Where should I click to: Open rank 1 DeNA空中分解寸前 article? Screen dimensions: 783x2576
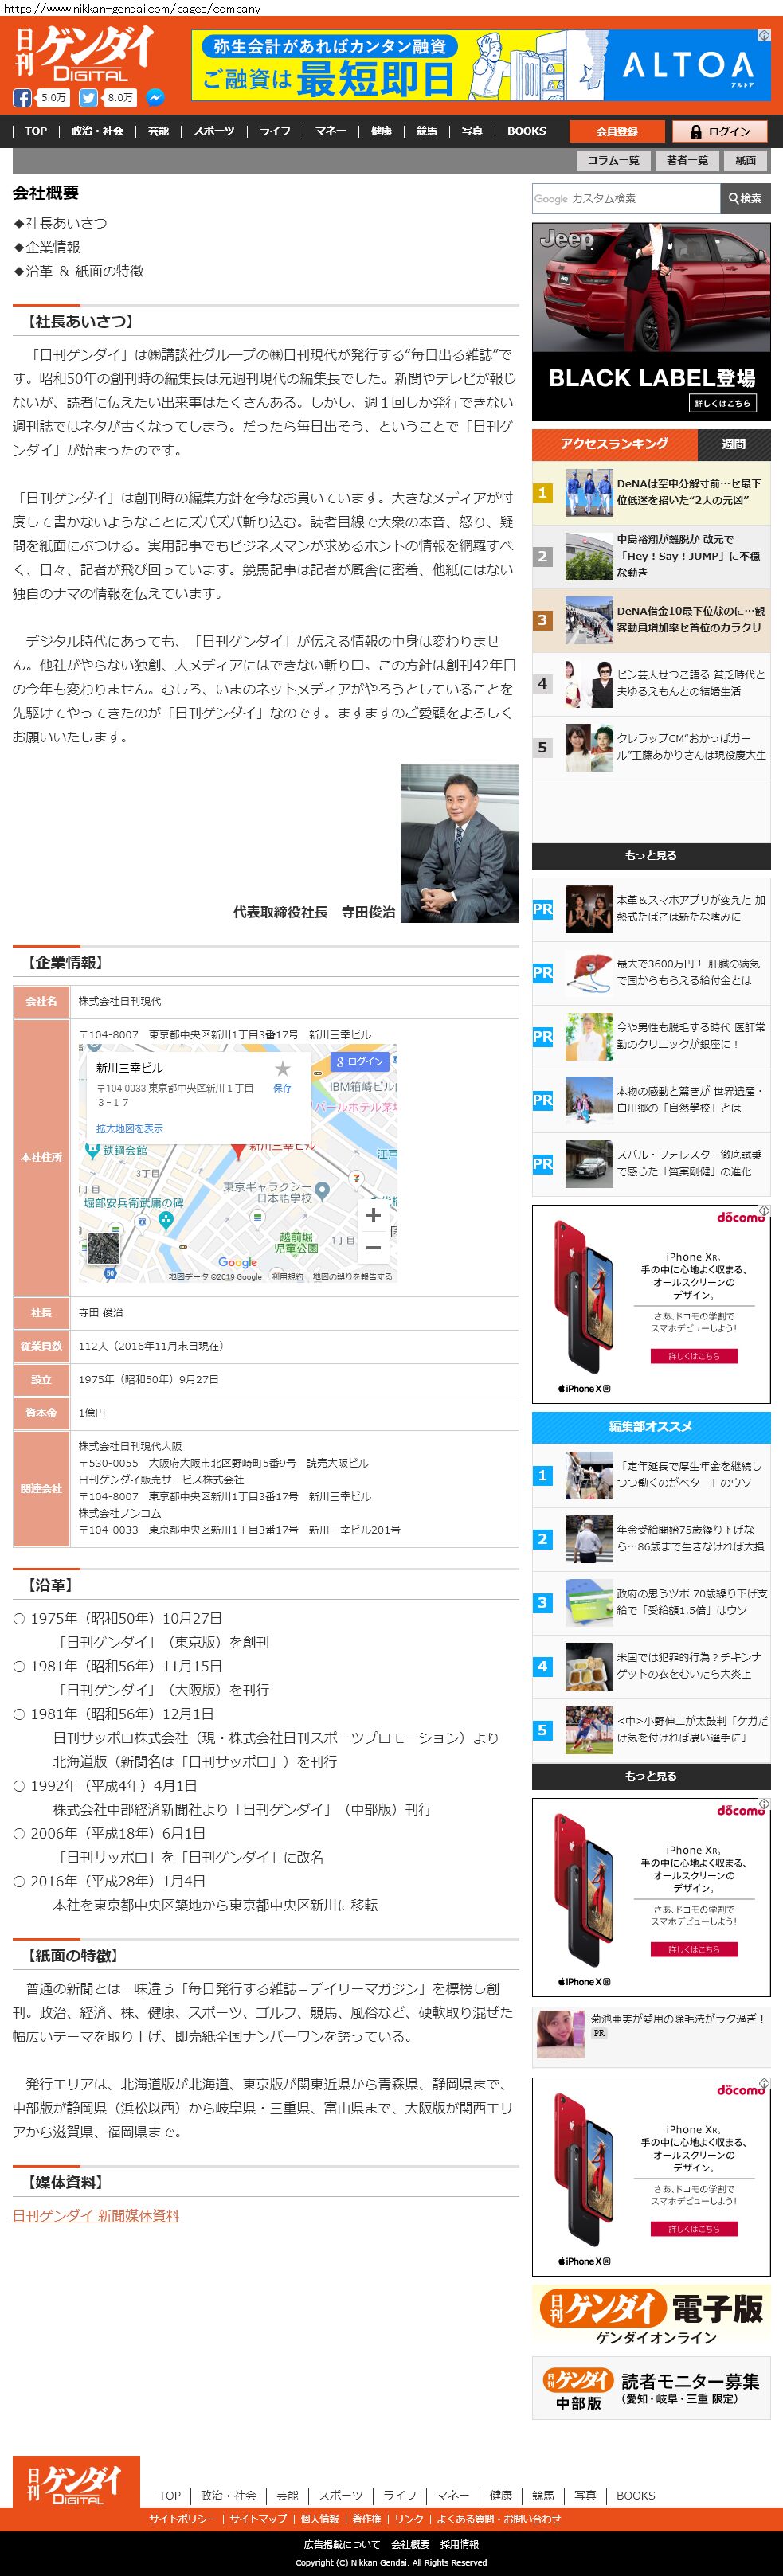(x=651, y=492)
